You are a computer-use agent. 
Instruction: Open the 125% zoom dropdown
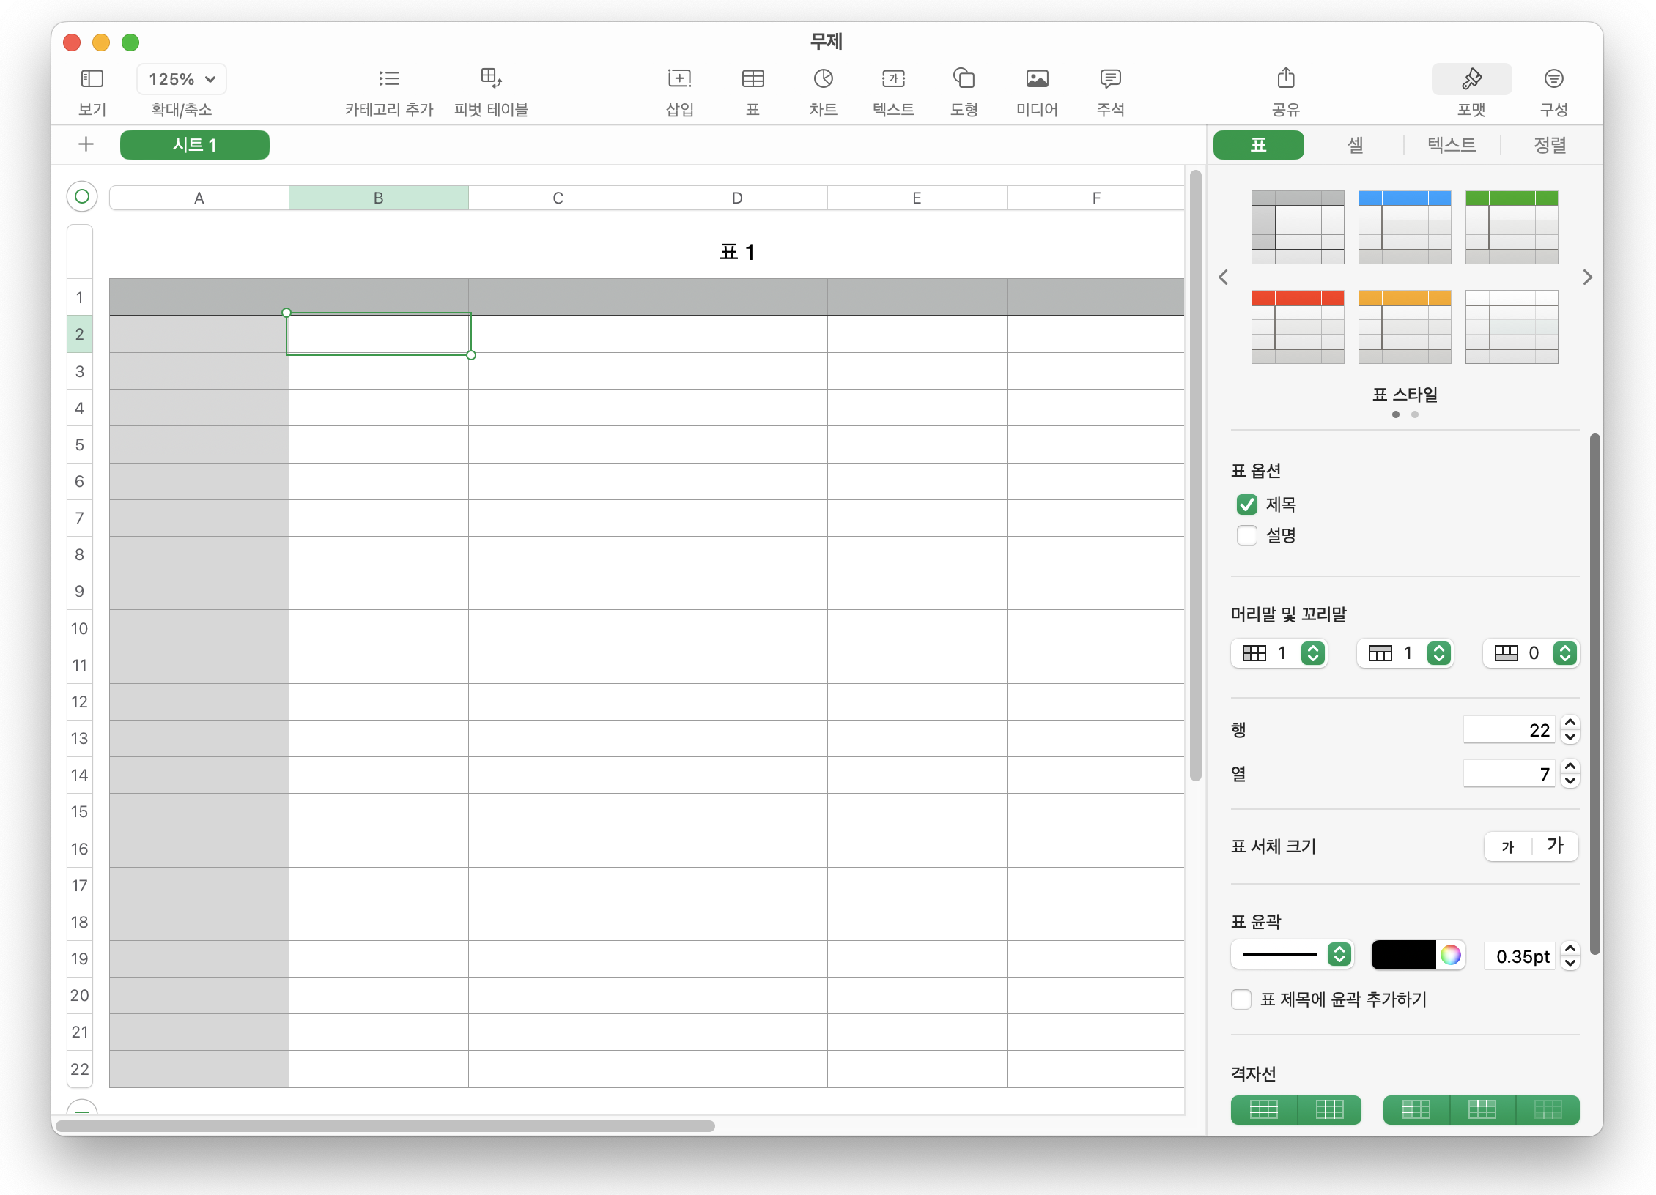(x=181, y=79)
